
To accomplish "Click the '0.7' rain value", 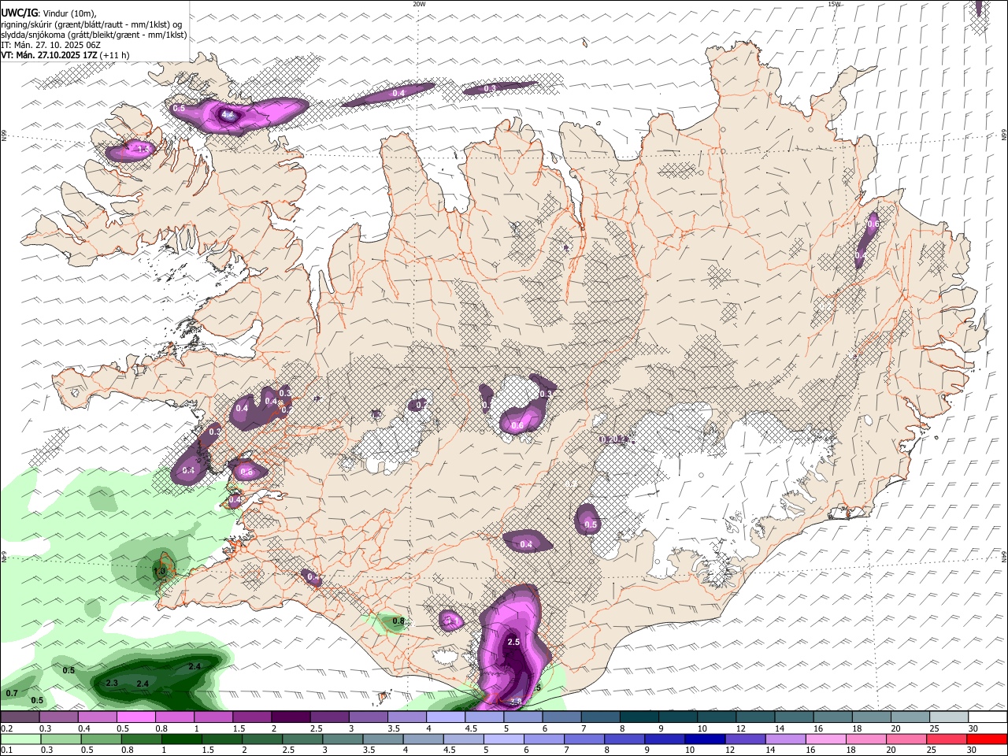I will (x=12, y=693).
